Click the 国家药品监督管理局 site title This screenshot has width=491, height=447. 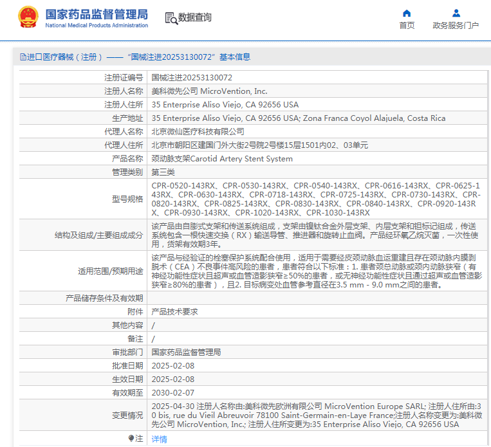[x=97, y=14]
